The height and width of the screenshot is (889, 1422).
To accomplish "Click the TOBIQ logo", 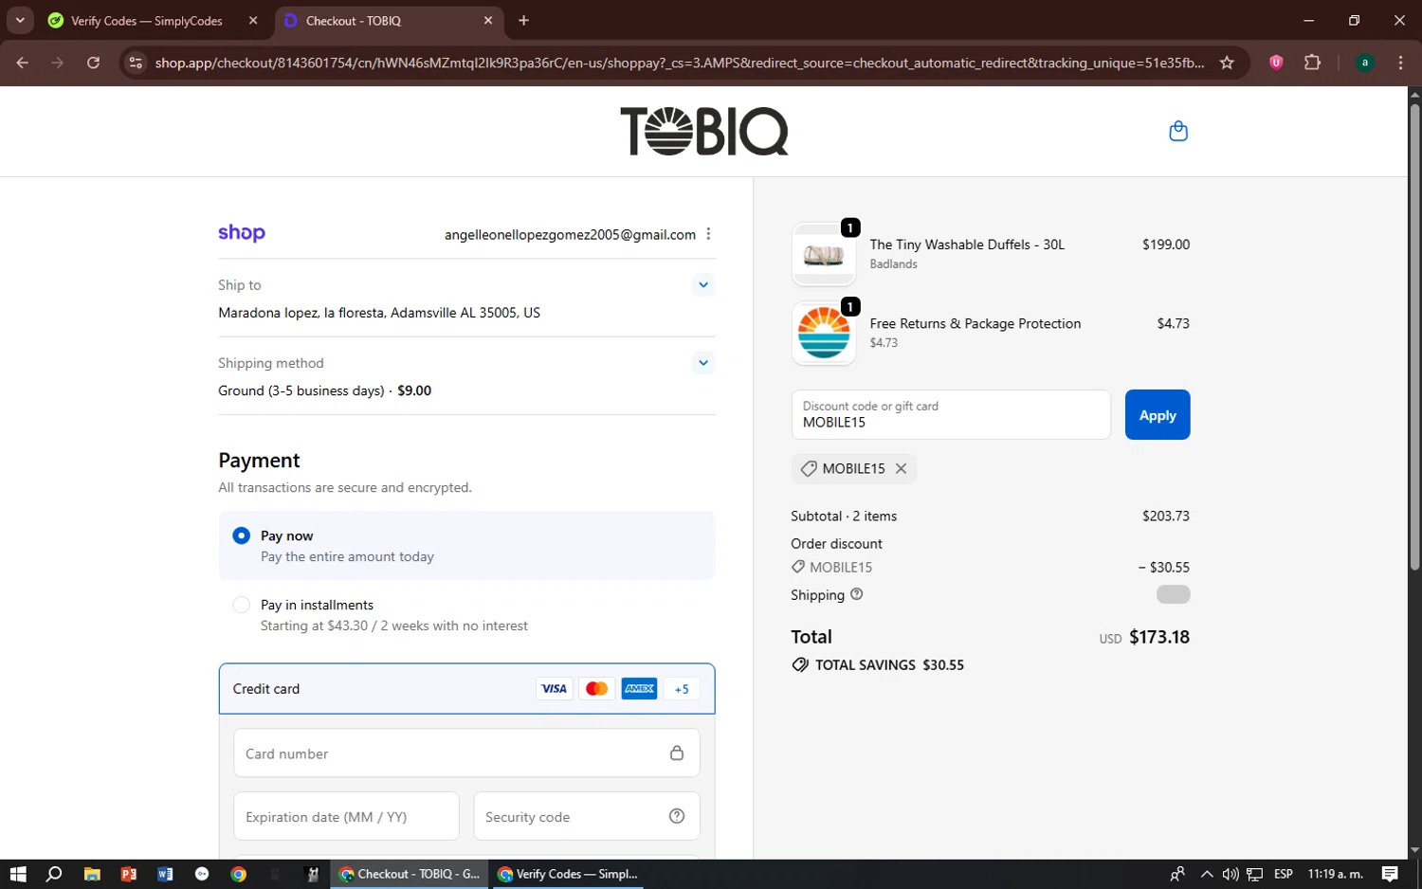I will coord(704,131).
